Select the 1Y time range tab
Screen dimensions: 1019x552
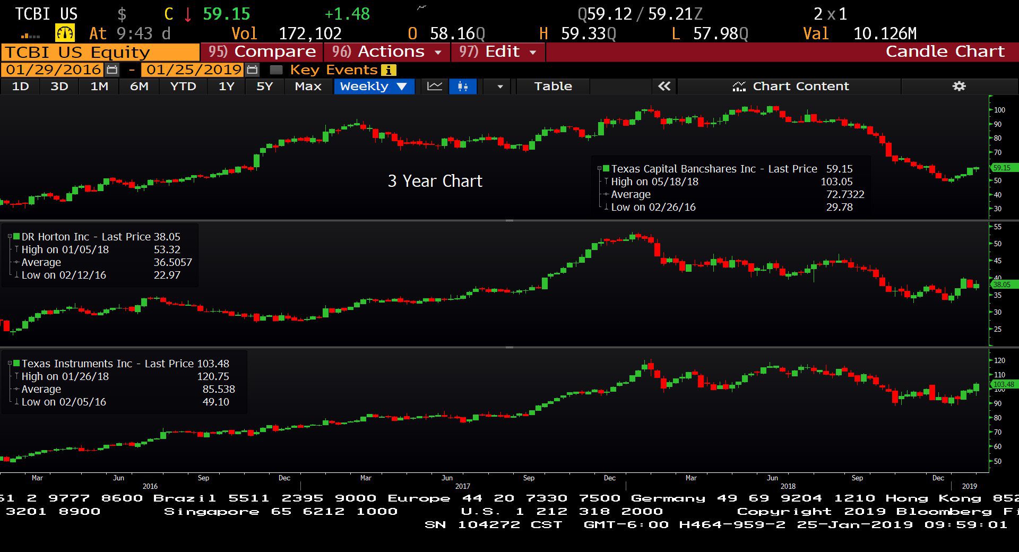[227, 86]
